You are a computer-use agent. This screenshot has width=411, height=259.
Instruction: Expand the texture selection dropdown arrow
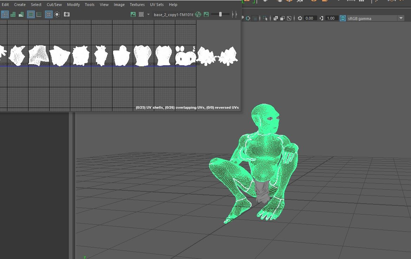[148, 14]
